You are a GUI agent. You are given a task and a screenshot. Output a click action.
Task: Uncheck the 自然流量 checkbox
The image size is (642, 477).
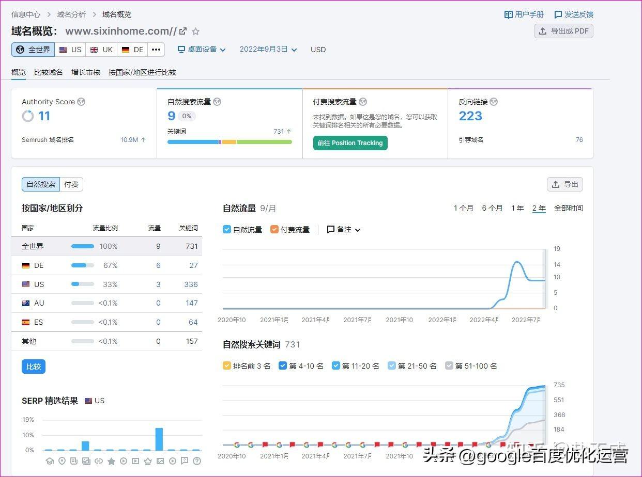[227, 229]
